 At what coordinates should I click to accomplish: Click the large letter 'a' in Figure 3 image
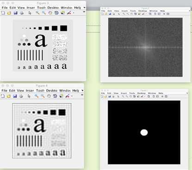41,41
